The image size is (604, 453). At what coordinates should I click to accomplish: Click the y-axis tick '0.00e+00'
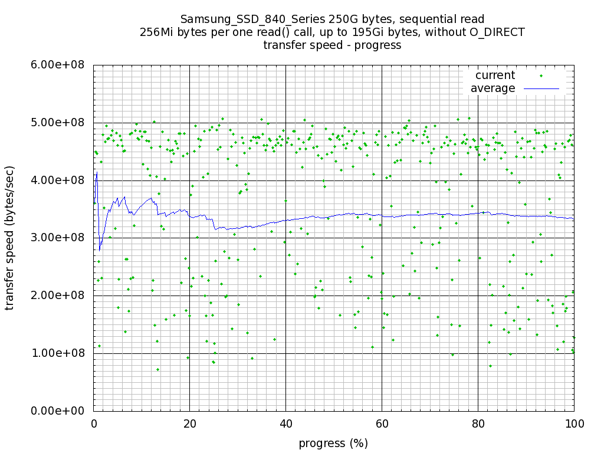click(57, 411)
